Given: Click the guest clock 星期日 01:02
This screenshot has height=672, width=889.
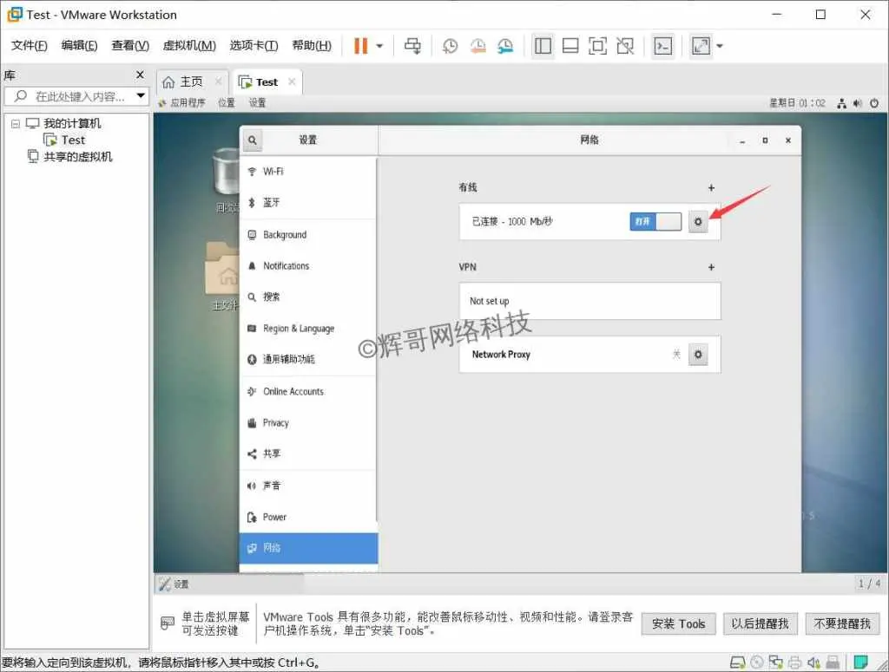Looking at the screenshot, I should coord(797,103).
